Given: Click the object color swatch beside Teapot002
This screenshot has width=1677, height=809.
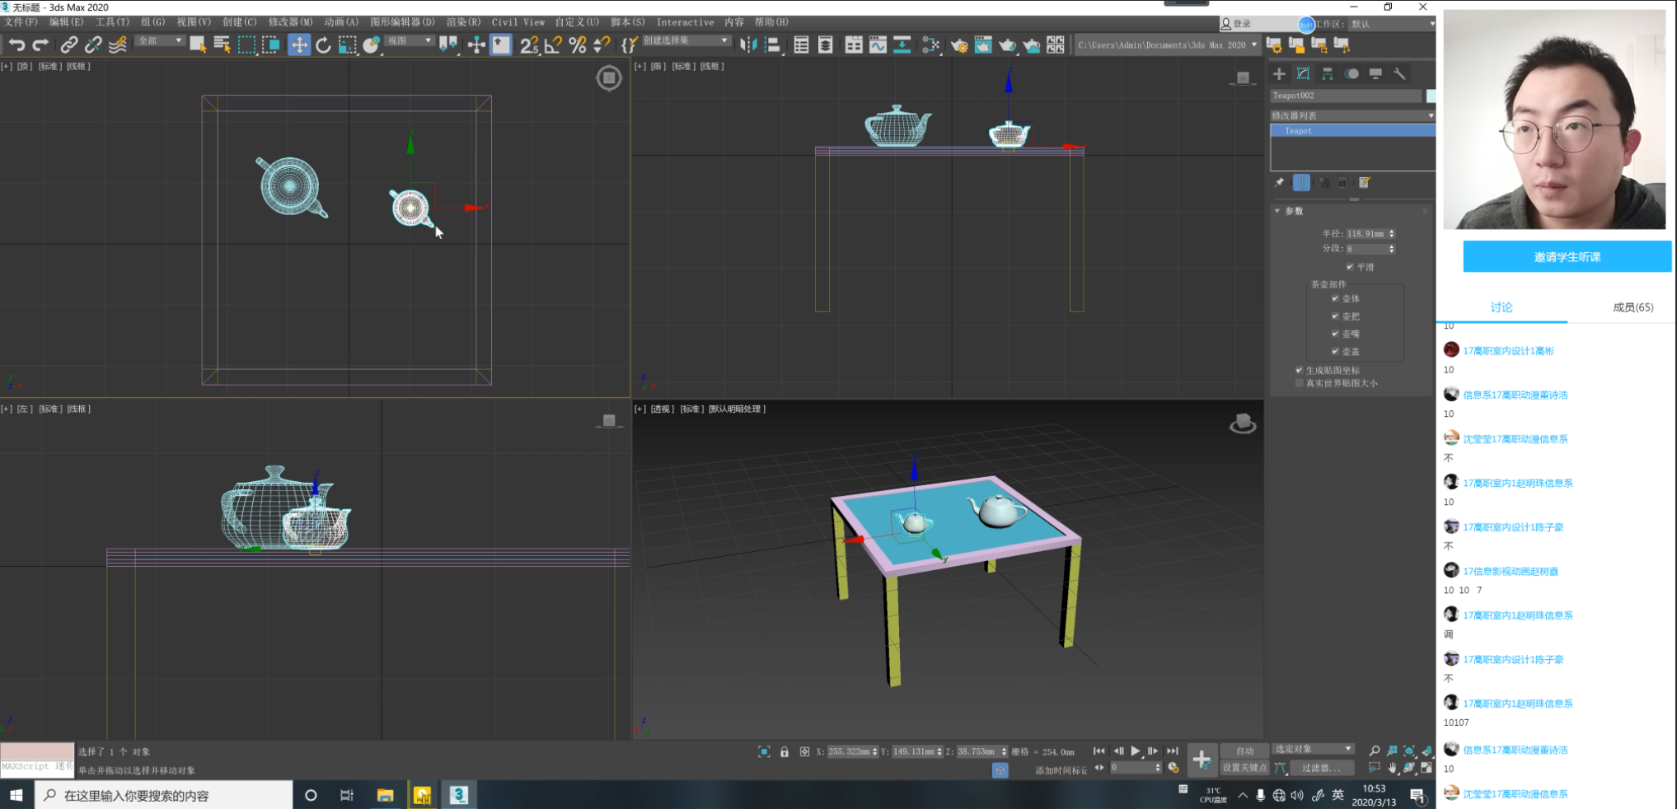Looking at the screenshot, I should (1430, 96).
